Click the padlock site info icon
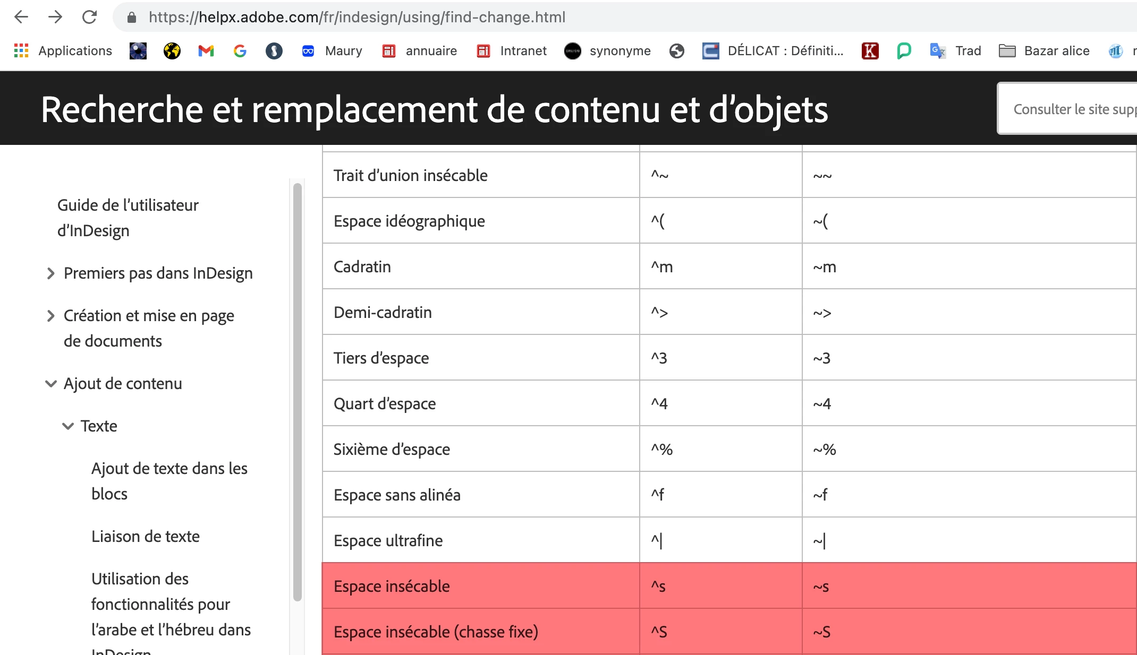1137x655 pixels. click(132, 18)
